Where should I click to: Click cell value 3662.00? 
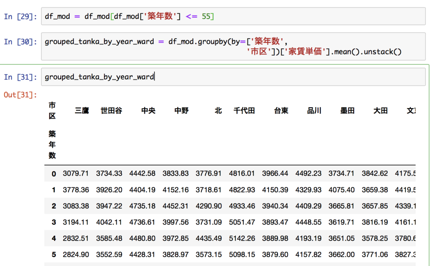click(x=341, y=255)
